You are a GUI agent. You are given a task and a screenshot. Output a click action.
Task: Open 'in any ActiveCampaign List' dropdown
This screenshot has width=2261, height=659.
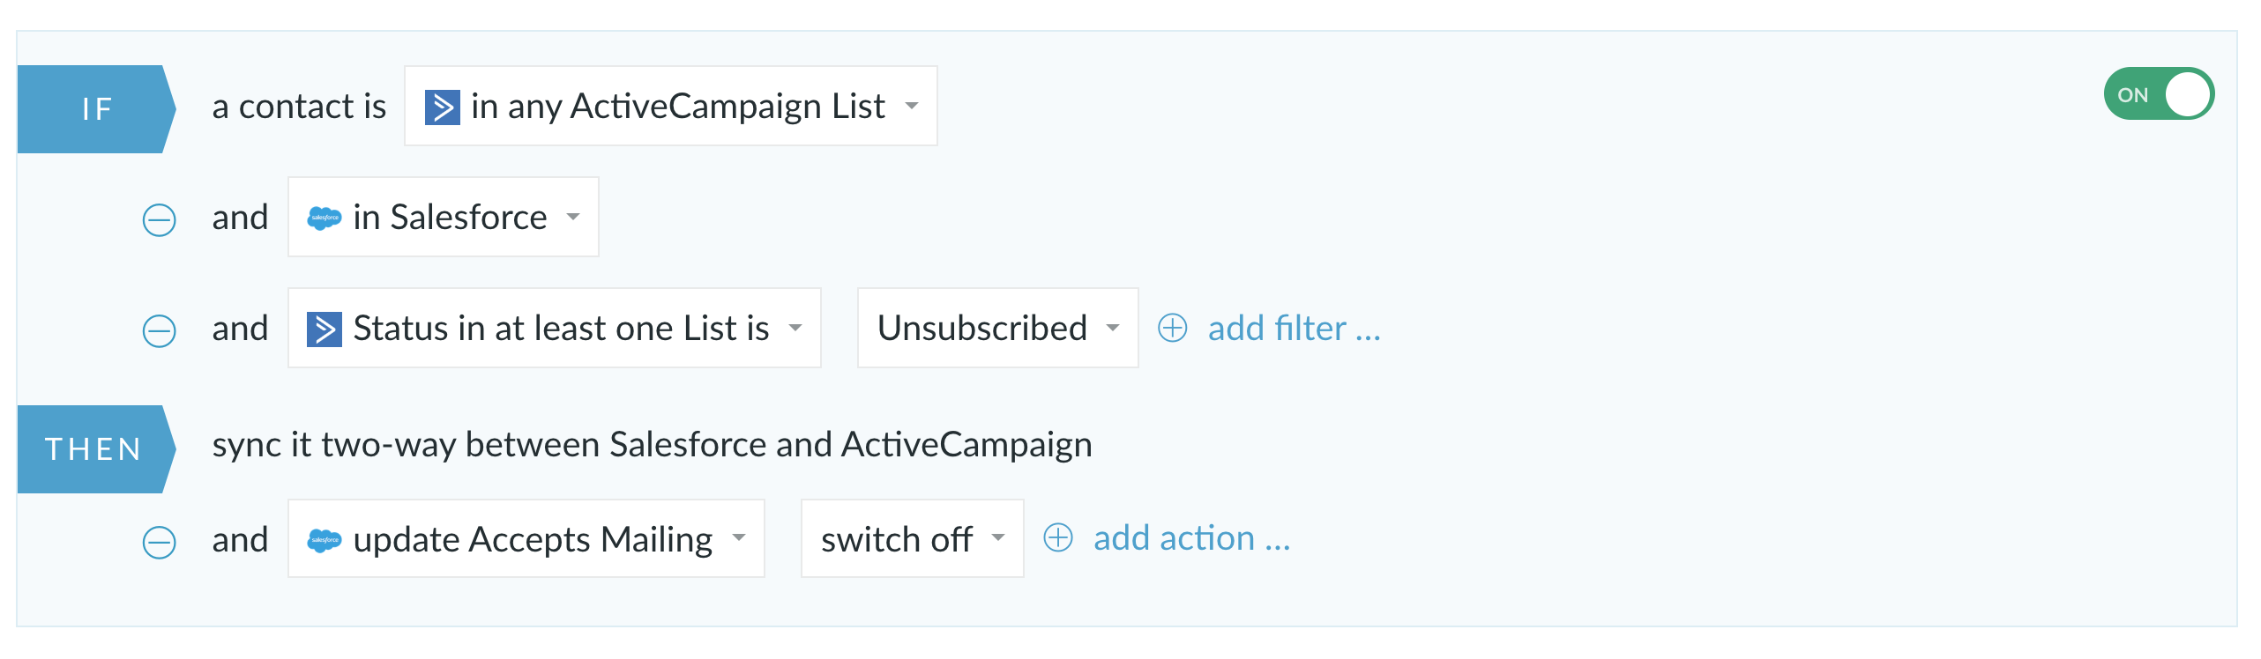tap(671, 106)
